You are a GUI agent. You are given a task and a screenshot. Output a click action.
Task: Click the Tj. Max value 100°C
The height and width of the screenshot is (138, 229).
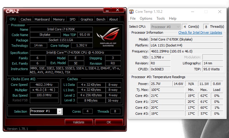(167, 90)
